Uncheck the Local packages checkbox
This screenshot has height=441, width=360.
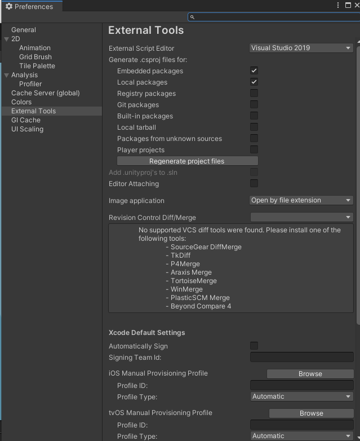click(254, 82)
